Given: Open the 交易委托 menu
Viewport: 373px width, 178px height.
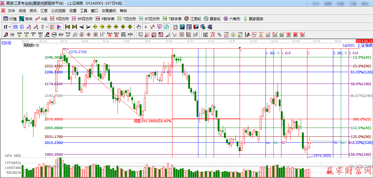Looking at the screenshot, I should [109, 11].
